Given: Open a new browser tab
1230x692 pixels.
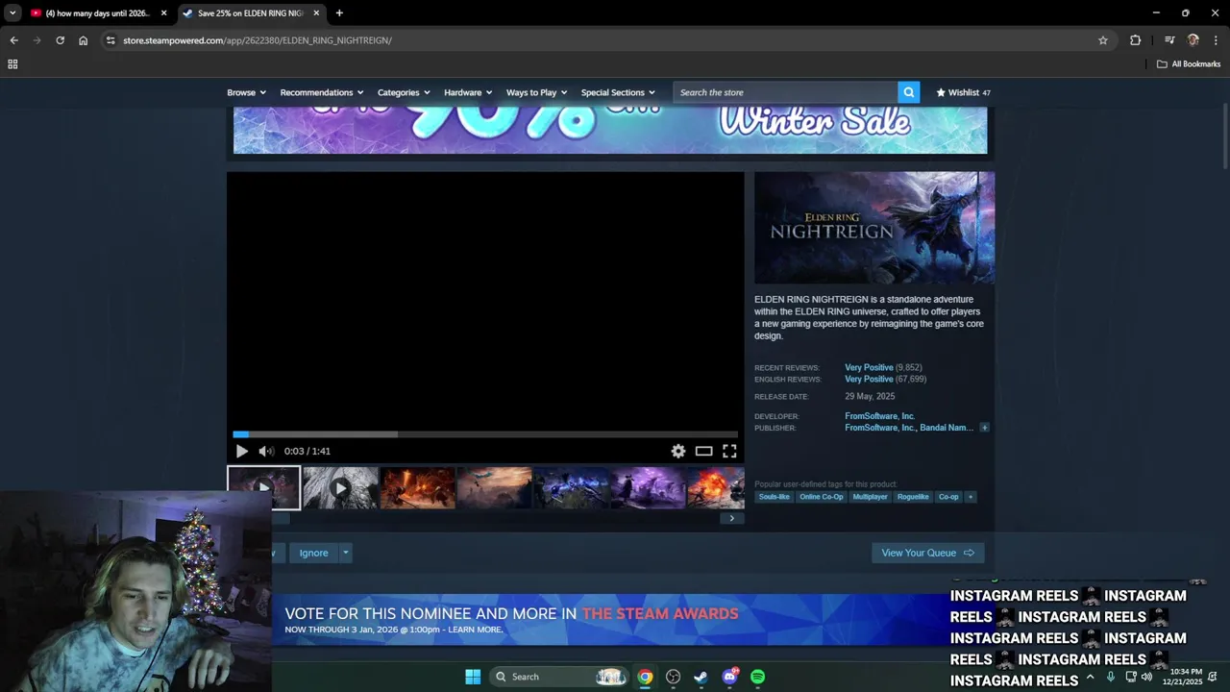Looking at the screenshot, I should (x=339, y=13).
